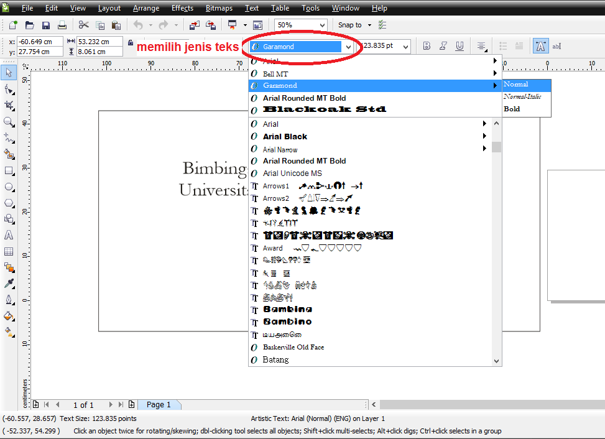The image size is (605, 439).
Task: Select the Crop tool
Action: (x=9, y=105)
